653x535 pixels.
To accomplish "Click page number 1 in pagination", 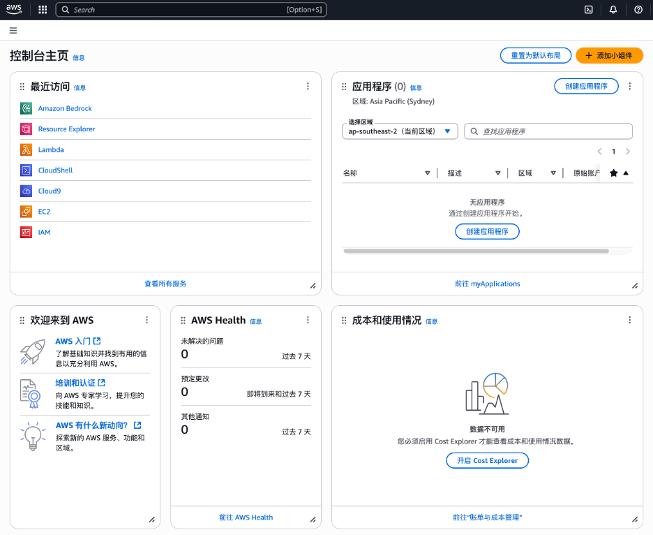I will click(x=613, y=152).
